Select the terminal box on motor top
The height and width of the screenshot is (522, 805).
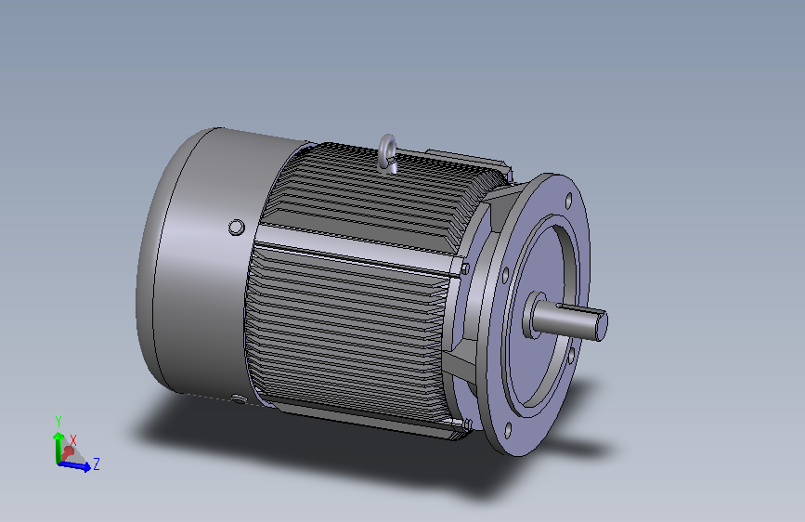coord(467,159)
